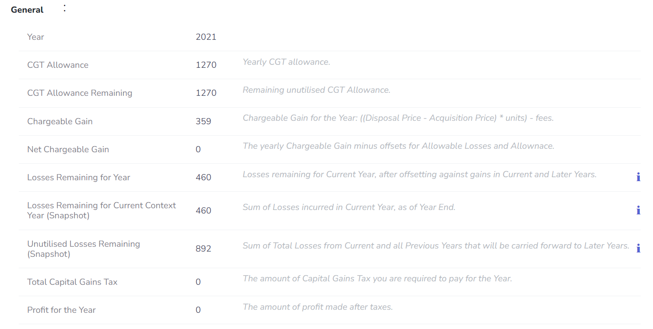Click info icon for Unutilised Losses Remaining
Image resolution: width=653 pixels, height=329 pixels.
click(x=638, y=248)
